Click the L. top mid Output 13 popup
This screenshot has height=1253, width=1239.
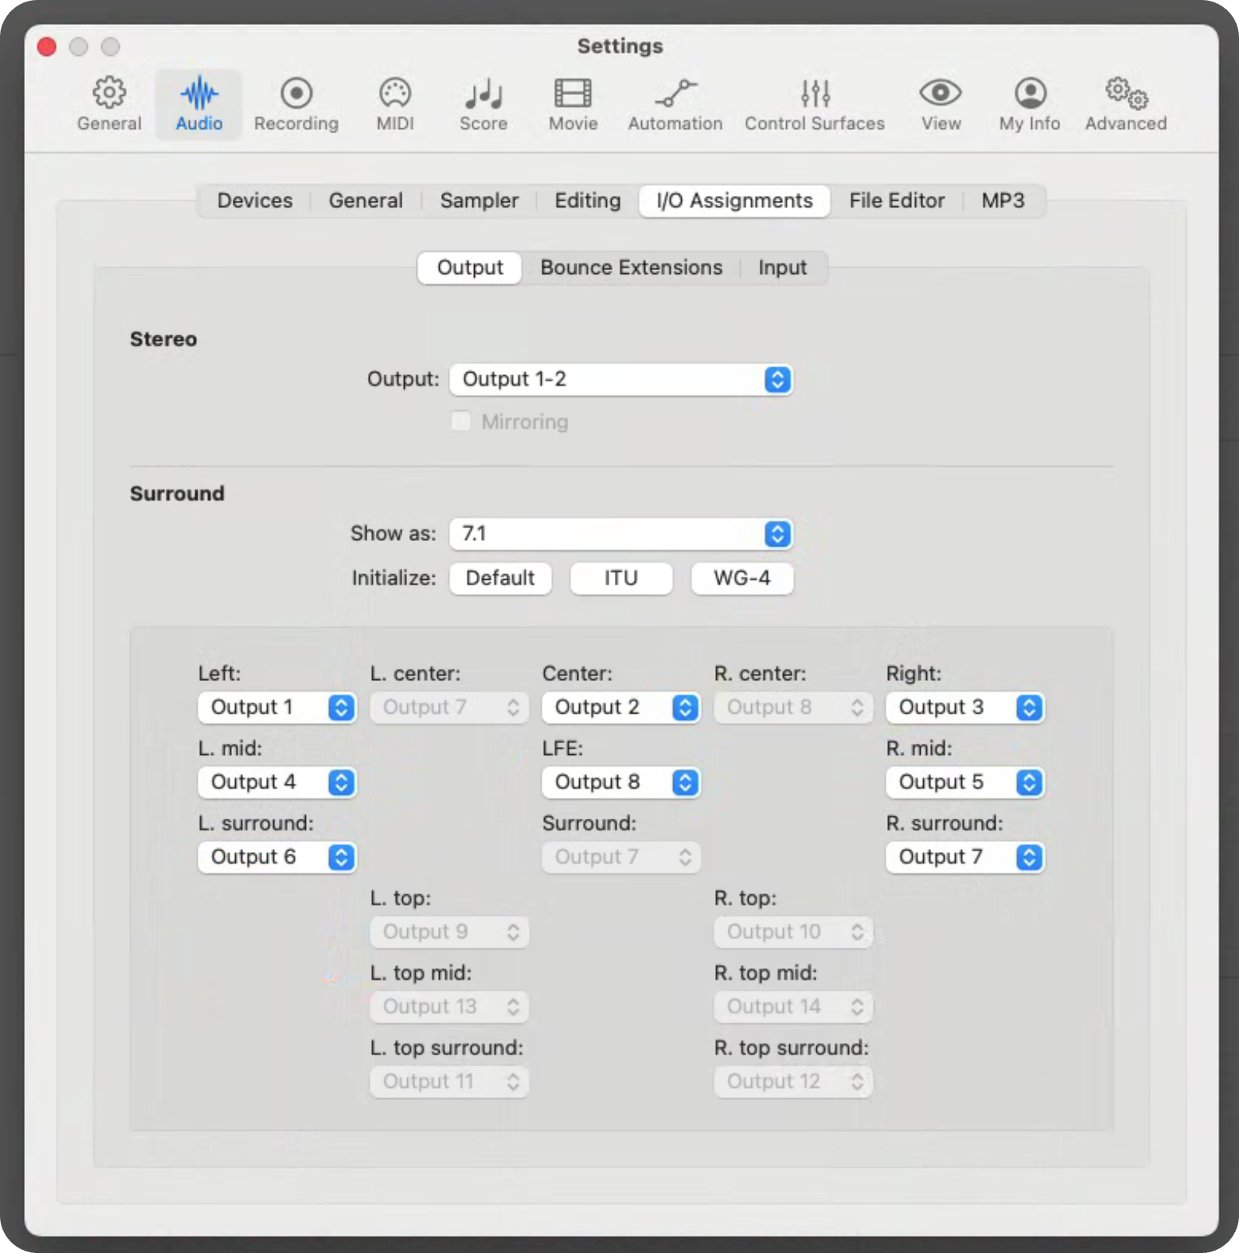[449, 1006]
